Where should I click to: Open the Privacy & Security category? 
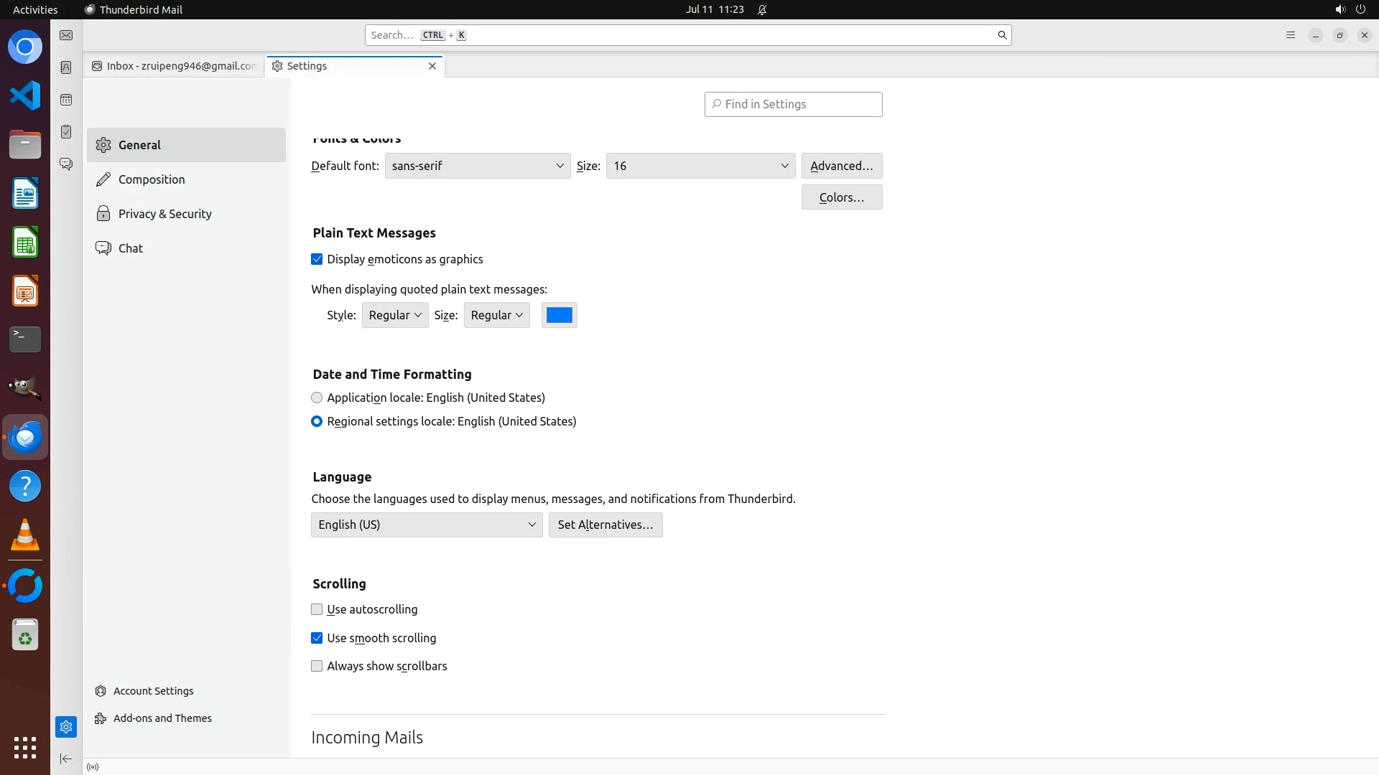(x=164, y=214)
